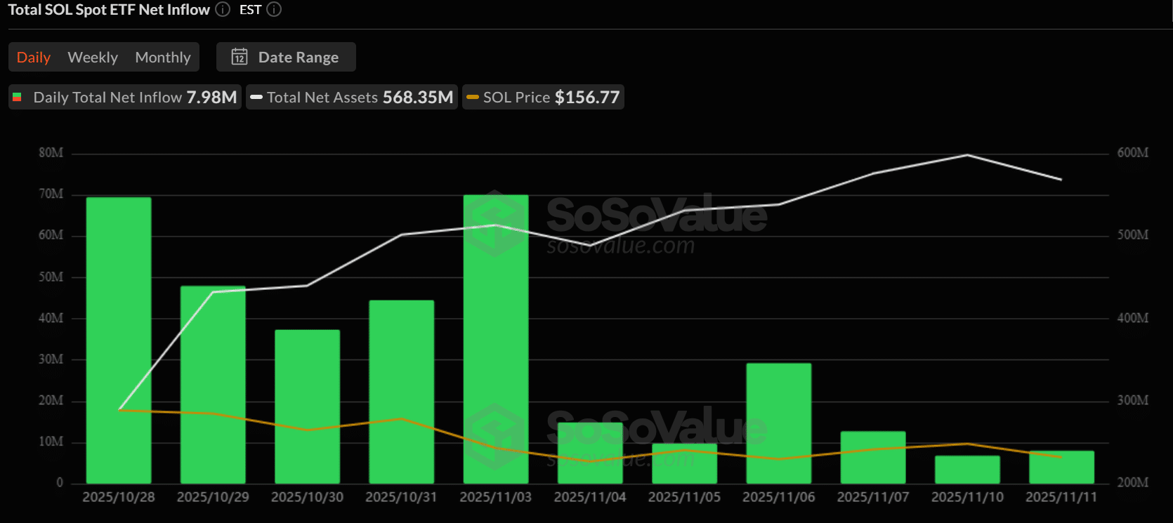Click the calendar icon in Date Range
Screen dimensions: 1173x523
[x=240, y=57]
